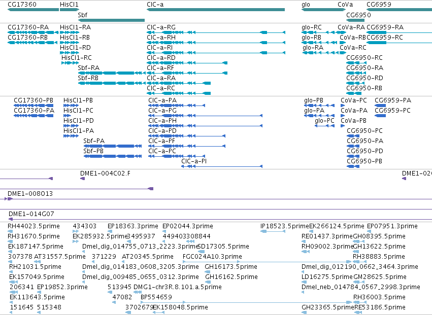Select EST label EP18363.3prime
The width and height of the screenshot is (432, 315).
coord(133,226)
